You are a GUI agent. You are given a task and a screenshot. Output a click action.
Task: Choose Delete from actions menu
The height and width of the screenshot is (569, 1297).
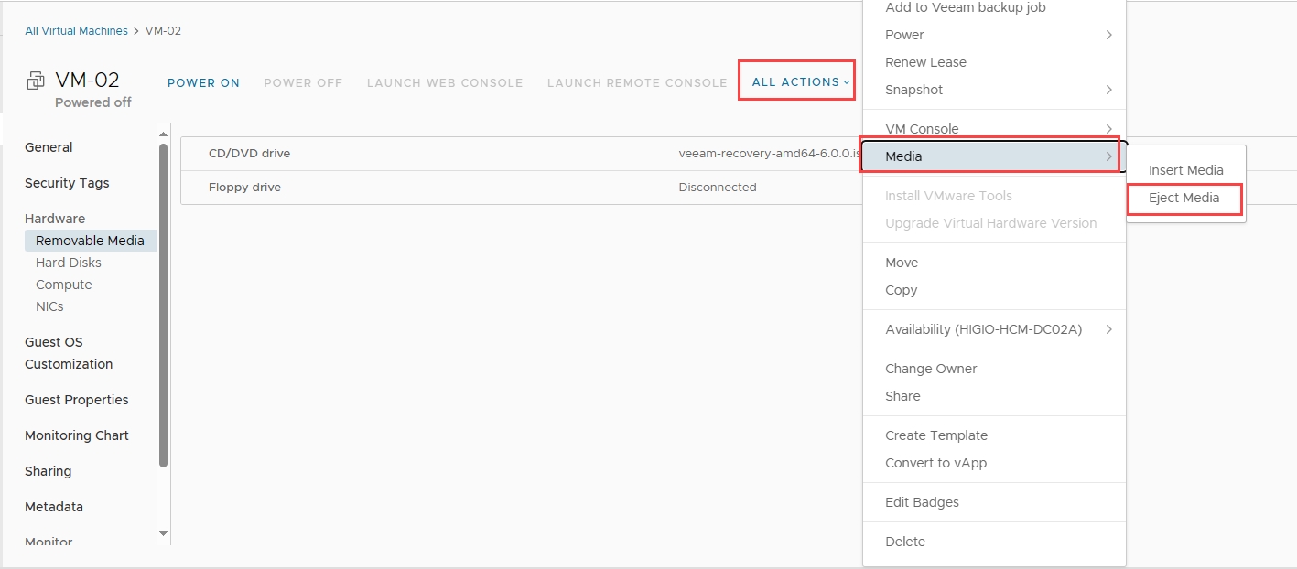(x=905, y=542)
